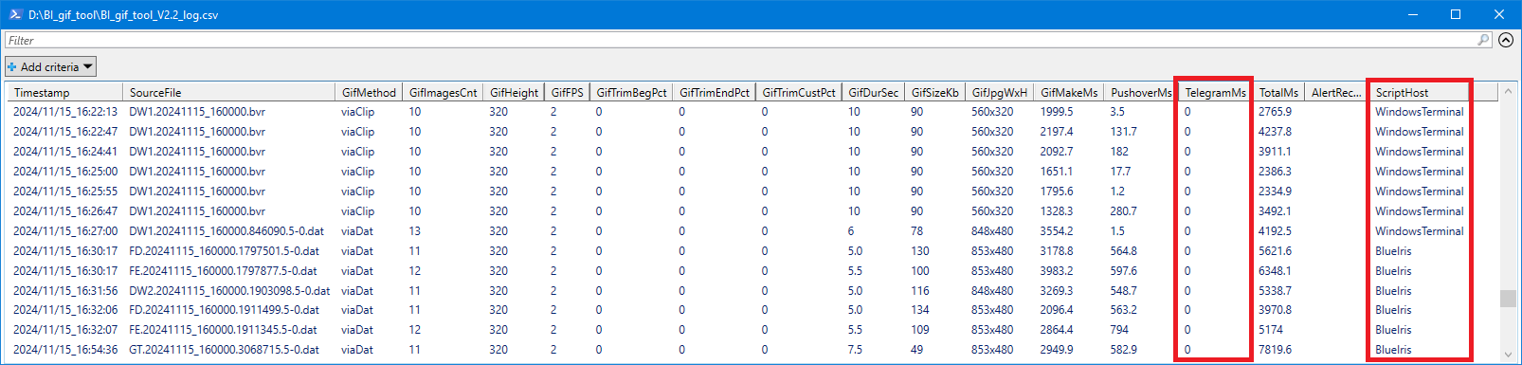Select row with timestamp 2024/11/15_16:24:41
The width and height of the screenshot is (1522, 365).
753,151
